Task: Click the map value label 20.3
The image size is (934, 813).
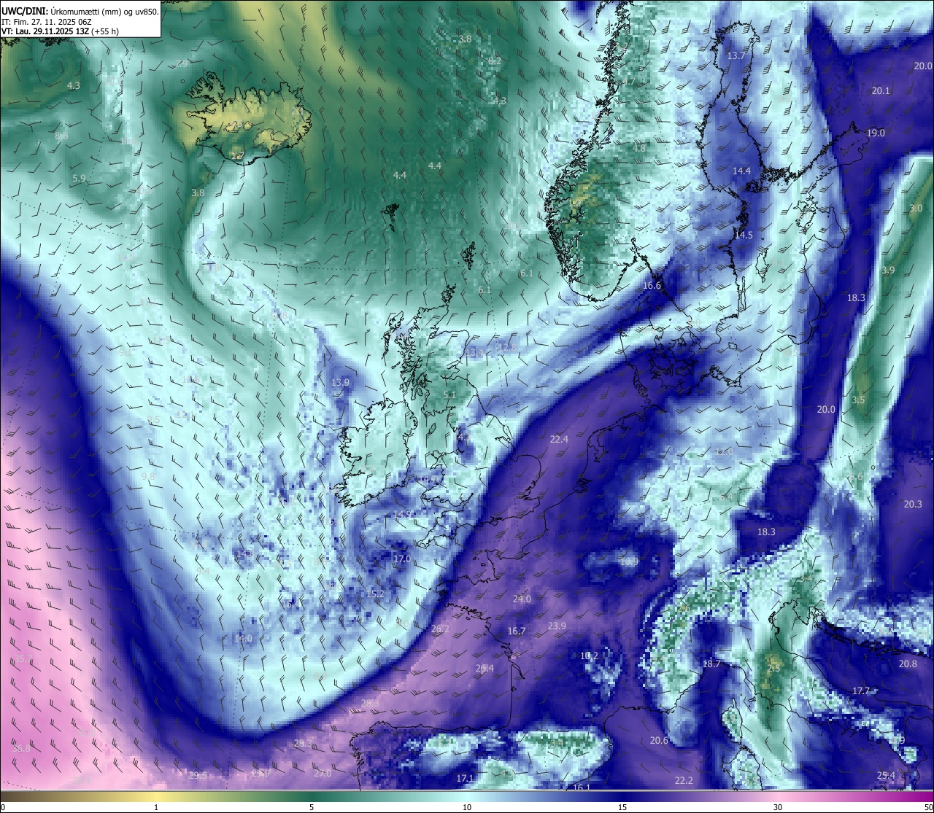Action: pyautogui.click(x=913, y=504)
